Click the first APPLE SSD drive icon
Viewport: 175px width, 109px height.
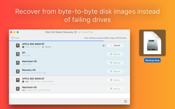click(18, 45)
